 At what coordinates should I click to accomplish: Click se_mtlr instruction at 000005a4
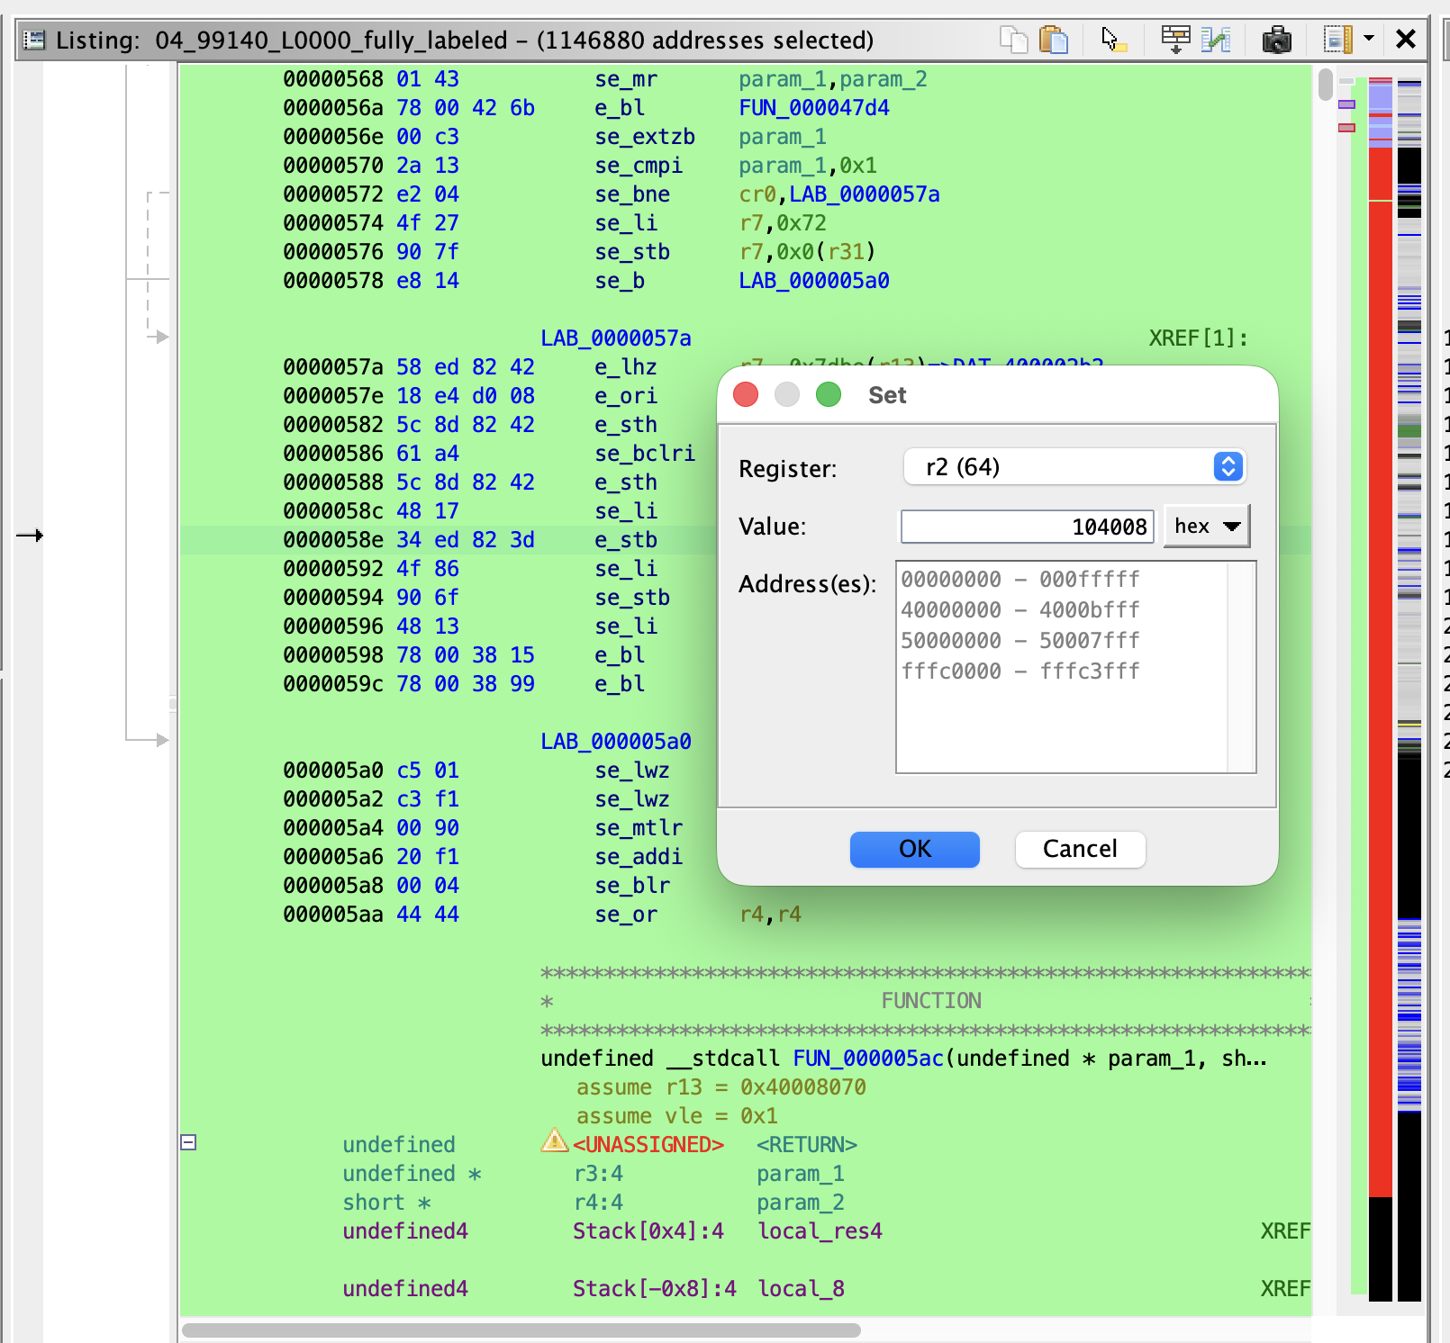639,828
